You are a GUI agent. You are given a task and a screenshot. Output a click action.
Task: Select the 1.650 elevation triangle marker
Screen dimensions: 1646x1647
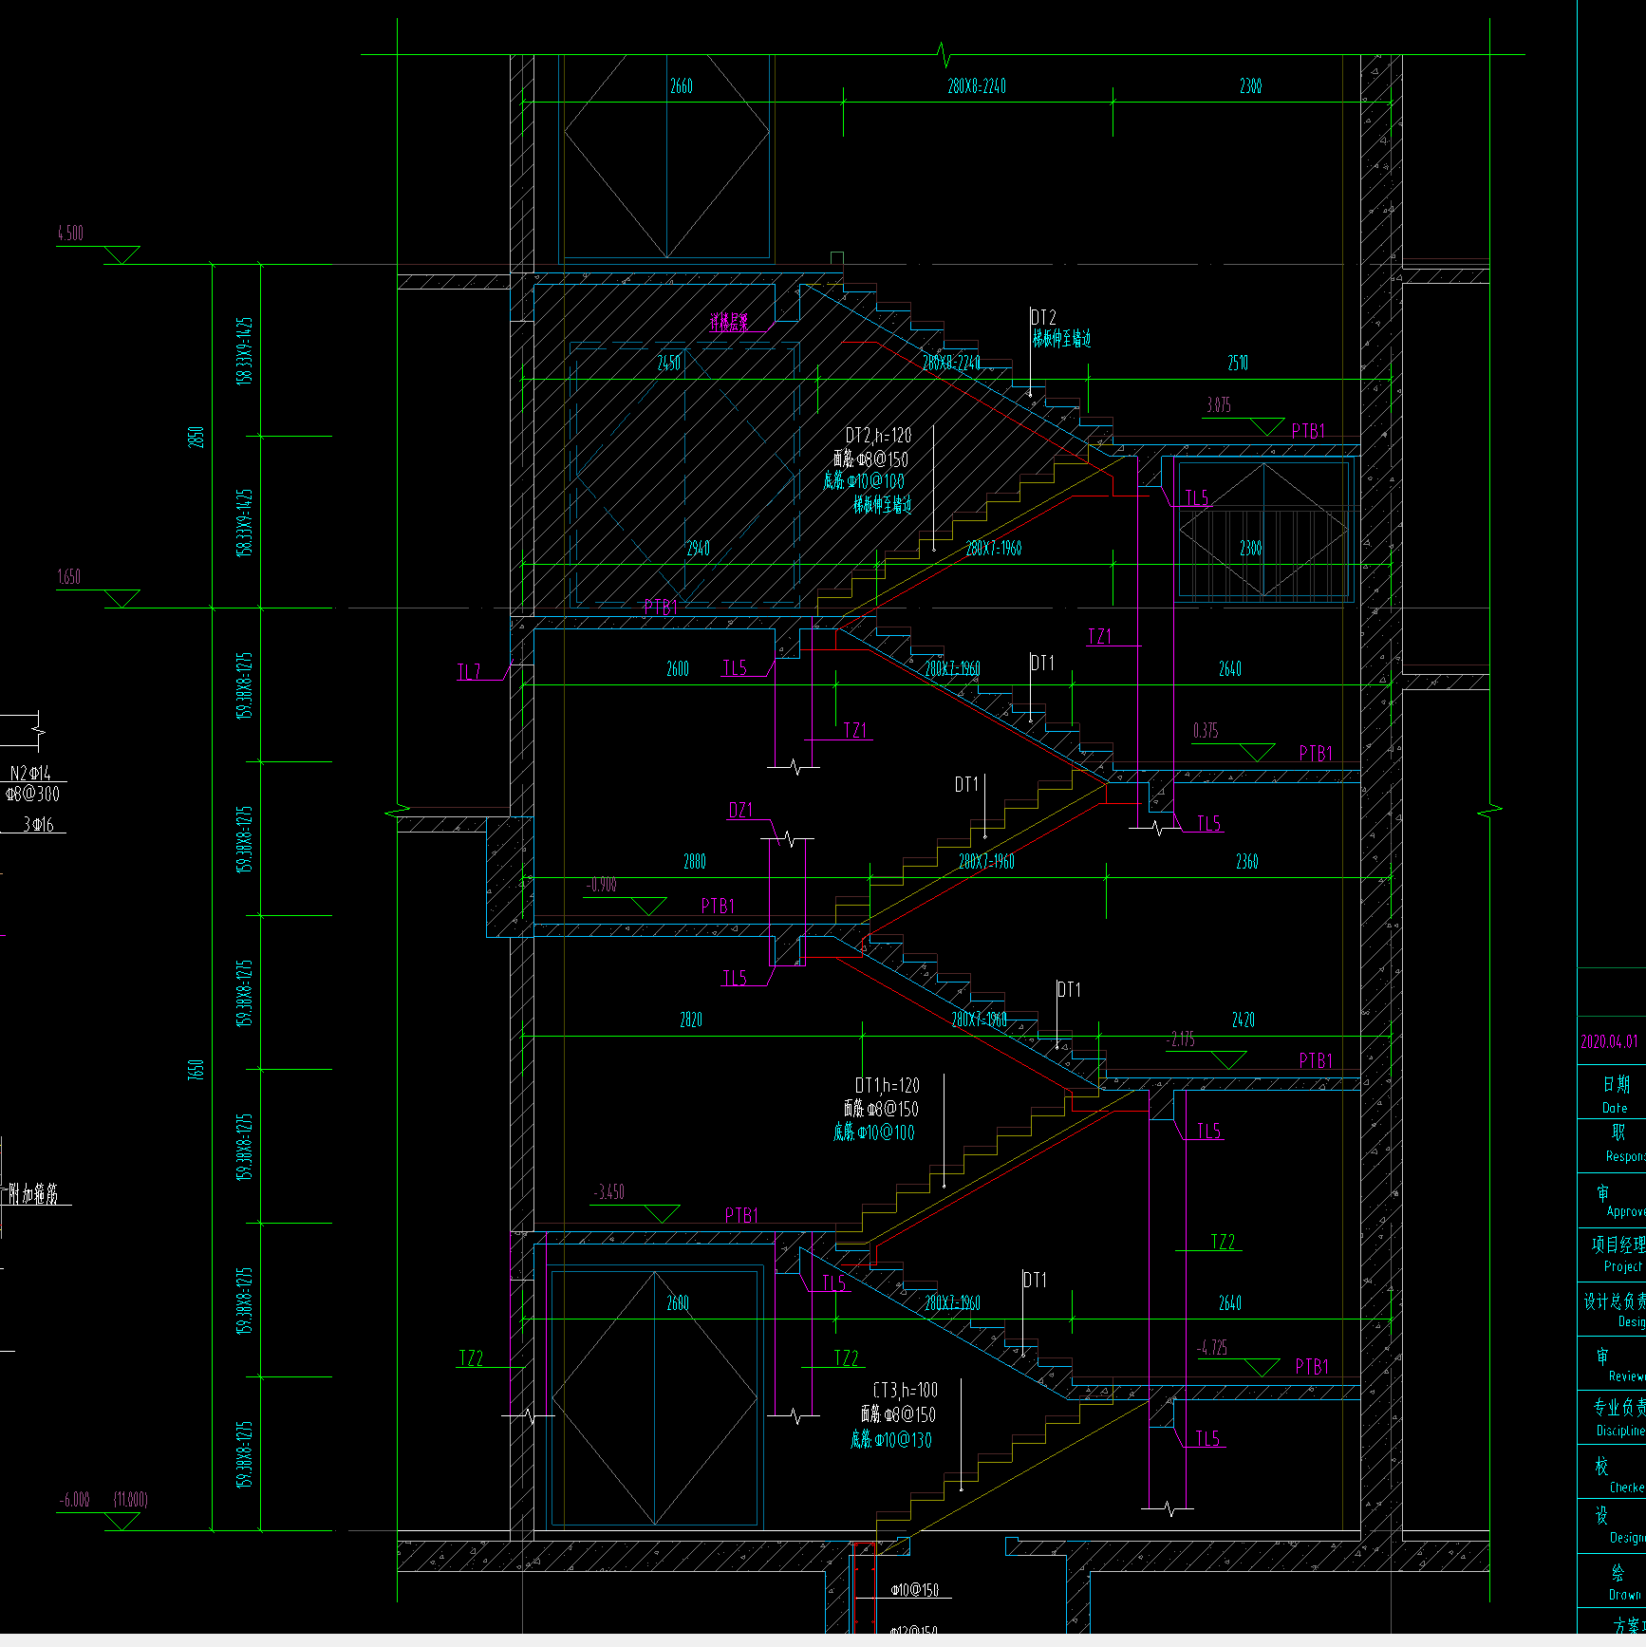click(x=122, y=599)
